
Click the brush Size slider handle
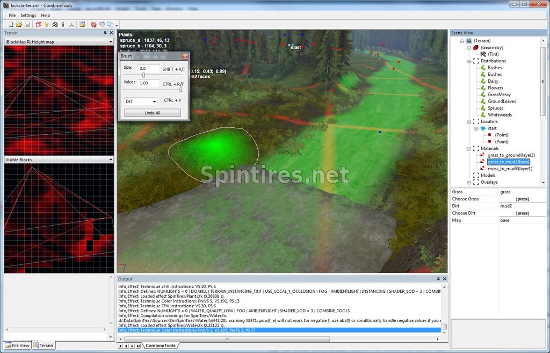(143, 75)
